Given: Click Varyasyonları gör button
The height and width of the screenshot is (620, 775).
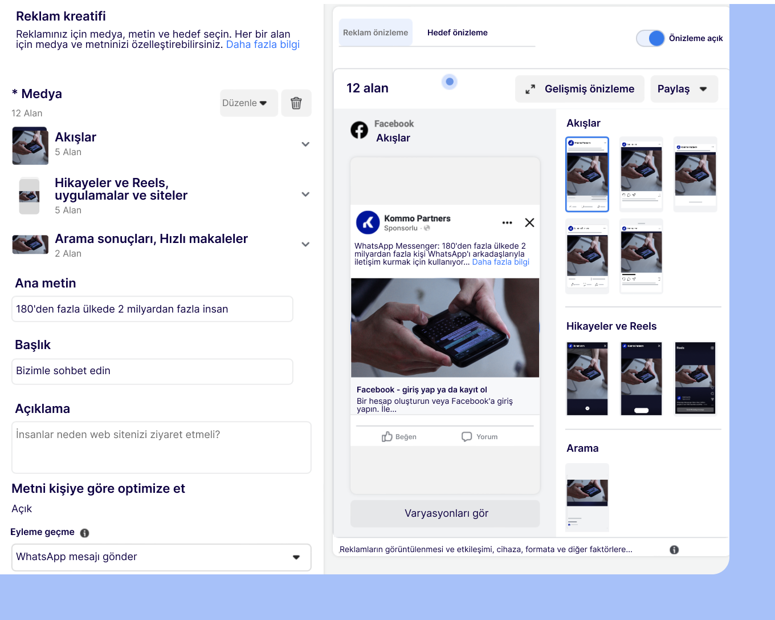Looking at the screenshot, I should [x=445, y=514].
